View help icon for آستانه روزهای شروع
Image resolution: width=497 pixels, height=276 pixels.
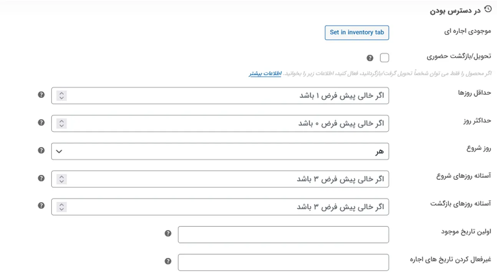coord(41,178)
